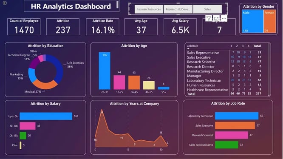Open the More options ellipsis menu
This screenshot has height=159, width=283.
pos(224,18)
